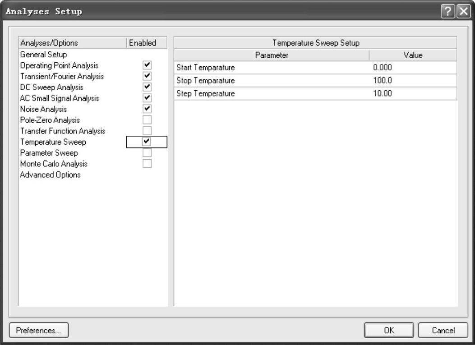Screen dimensions: 475x345
Task: Click the help question mark icon
Action: (x=447, y=12)
